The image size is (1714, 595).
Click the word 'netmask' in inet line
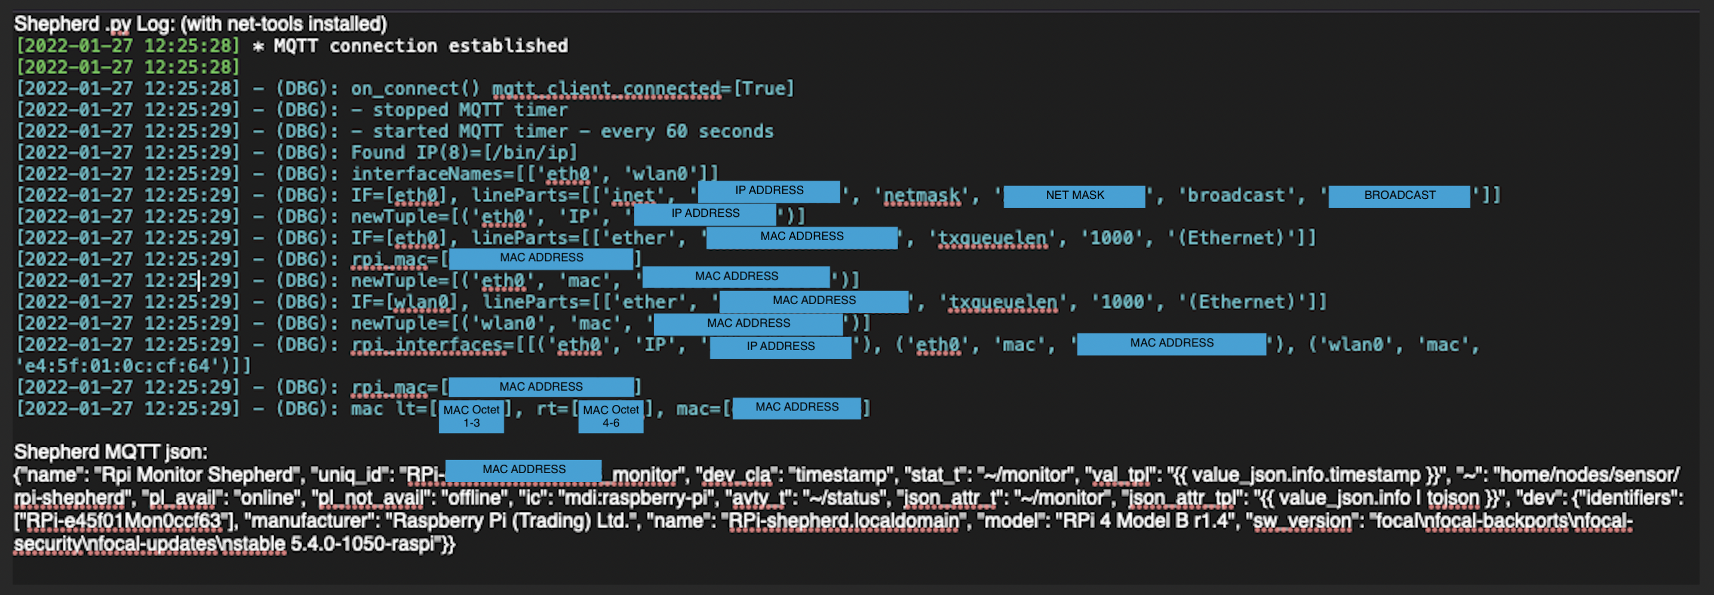pos(921,195)
